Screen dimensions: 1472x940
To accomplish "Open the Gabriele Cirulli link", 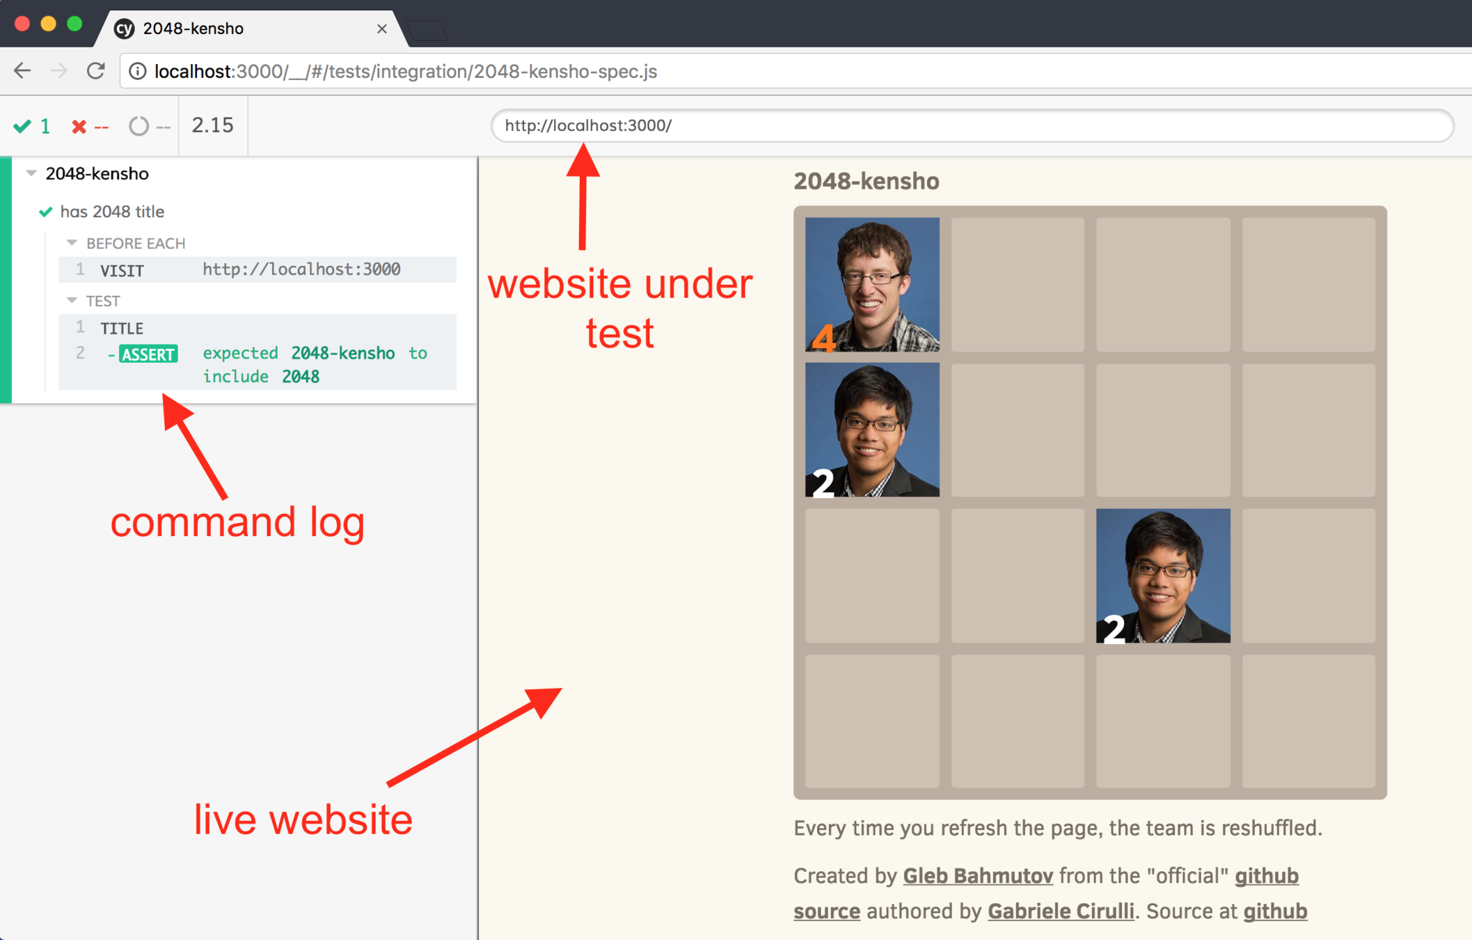I will 1060,911.
